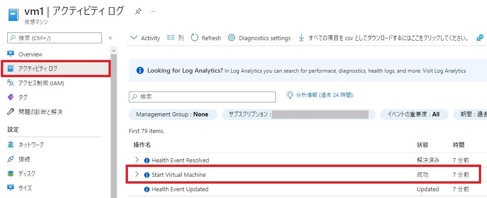Click the sidebar vertical scrollbar thumb

coord(114,125)
